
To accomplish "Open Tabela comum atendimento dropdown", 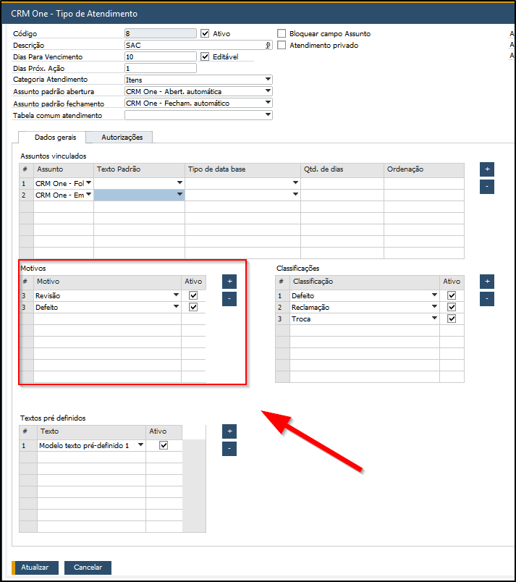I will point(268,114).
